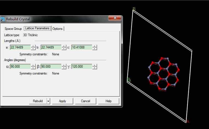Click the alpha angle input field

(20, 67)
